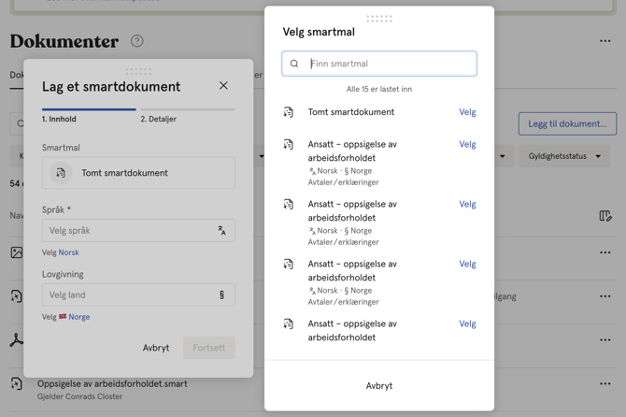This screenshot has width=626, height=417.
Task: Open more options for the image document row
Action: coord(605,252)
